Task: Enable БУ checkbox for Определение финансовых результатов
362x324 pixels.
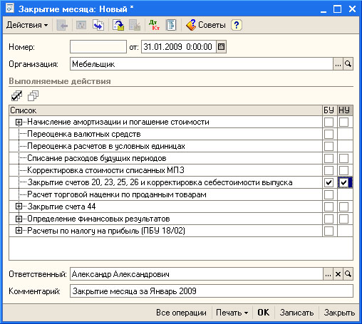Action: tap(329, 219)
